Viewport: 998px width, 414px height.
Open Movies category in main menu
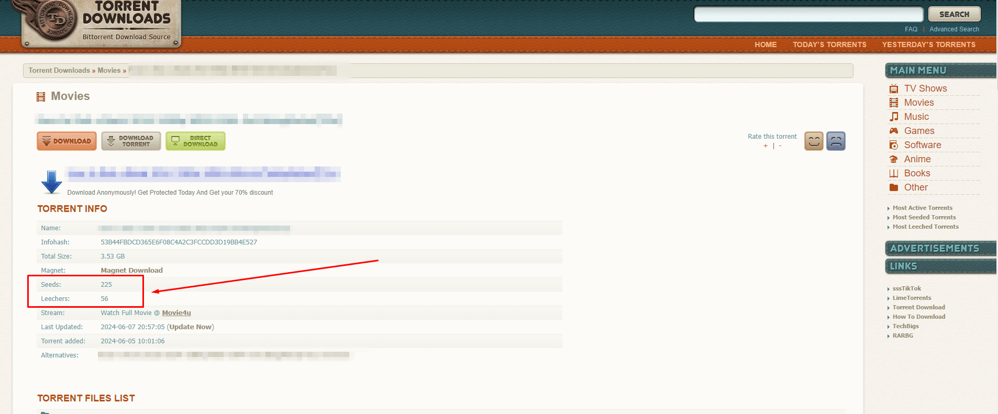coord(919,103)
